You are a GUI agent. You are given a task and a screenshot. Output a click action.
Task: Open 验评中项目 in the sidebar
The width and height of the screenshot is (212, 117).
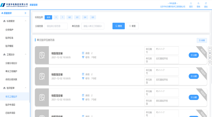coord(10,105)
